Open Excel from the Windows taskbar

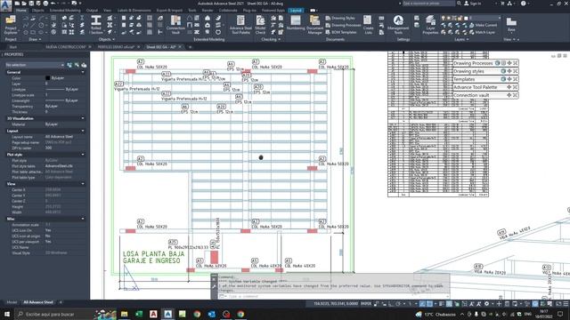139,314
